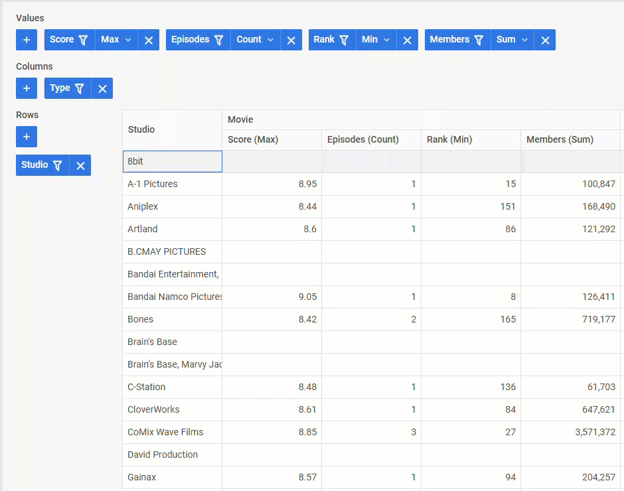
Task: Click members cell 719,177 for Bones
Action: click(x=570, y=320)
